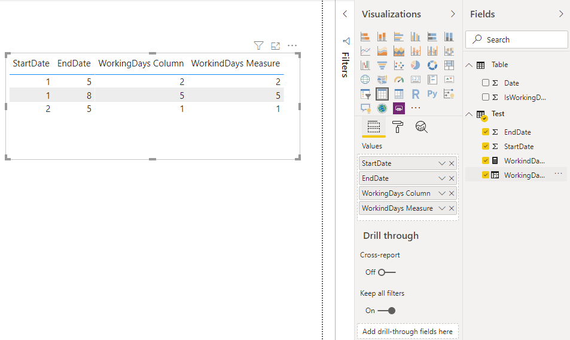Select the gauge visual

pyautogui.click(x=398, y=79)
